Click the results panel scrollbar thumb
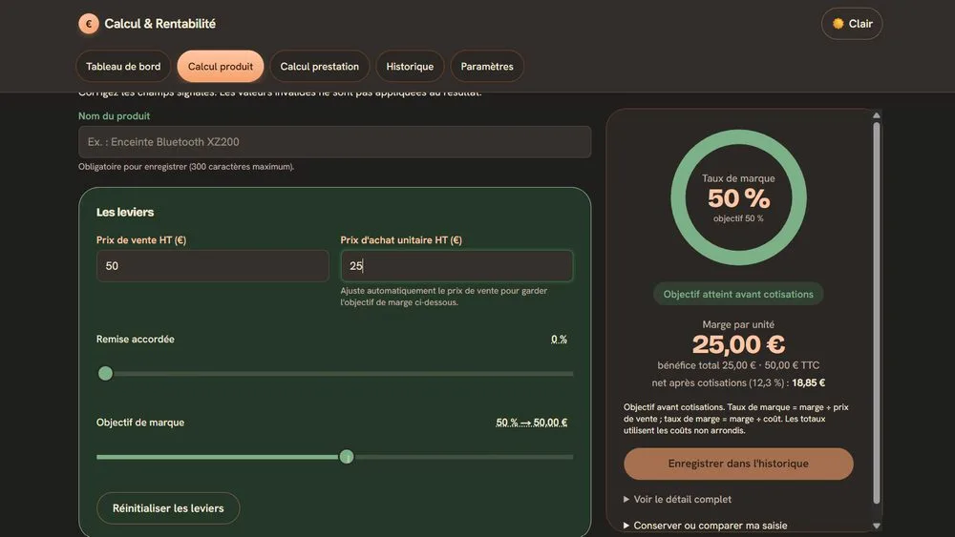 (x=877, y=313)
